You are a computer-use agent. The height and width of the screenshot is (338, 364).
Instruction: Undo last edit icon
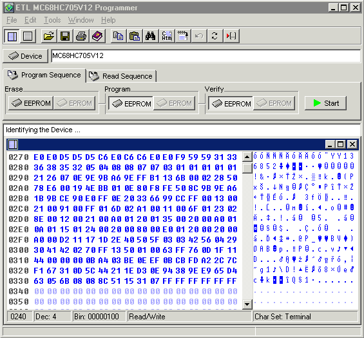coord(199,36)
